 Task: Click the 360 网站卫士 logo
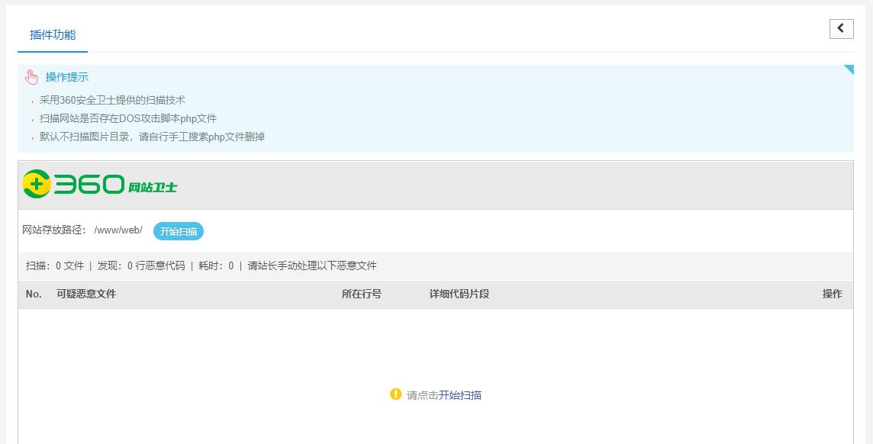(100, 184)
